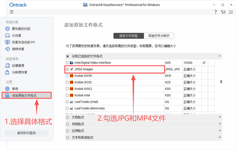Image resolution: width=236 pixels, height=150 pixels.
Task: Open 从恢复 in the sidebar
Action: click(17, 36)
